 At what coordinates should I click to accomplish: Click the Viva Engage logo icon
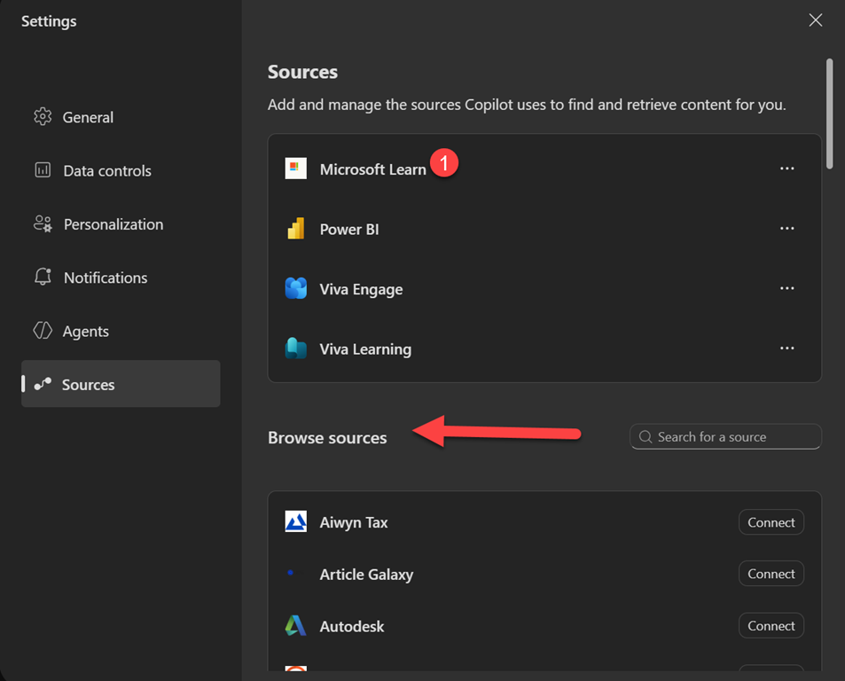tap(296, 288)
